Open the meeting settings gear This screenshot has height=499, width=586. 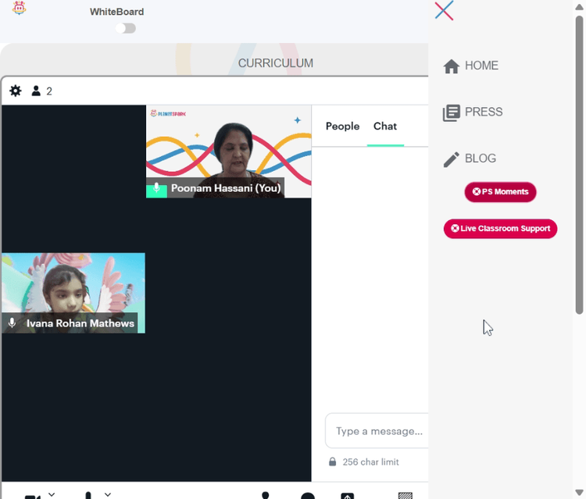[16, 91]
